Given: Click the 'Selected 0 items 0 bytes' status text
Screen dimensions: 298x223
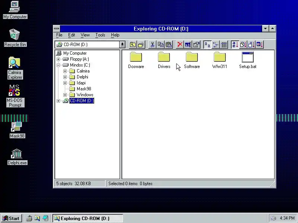Looking at the screenshot, I should click(x=130, y=184).
